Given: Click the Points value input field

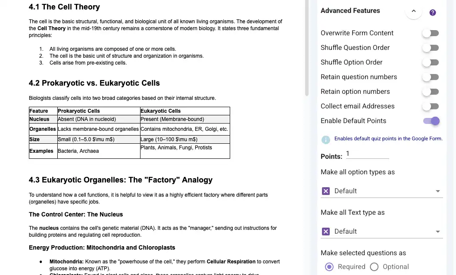Looking at the screenshot, I should (366, 154).
